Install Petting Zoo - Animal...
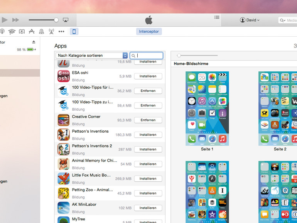 [x=148, y=193]
